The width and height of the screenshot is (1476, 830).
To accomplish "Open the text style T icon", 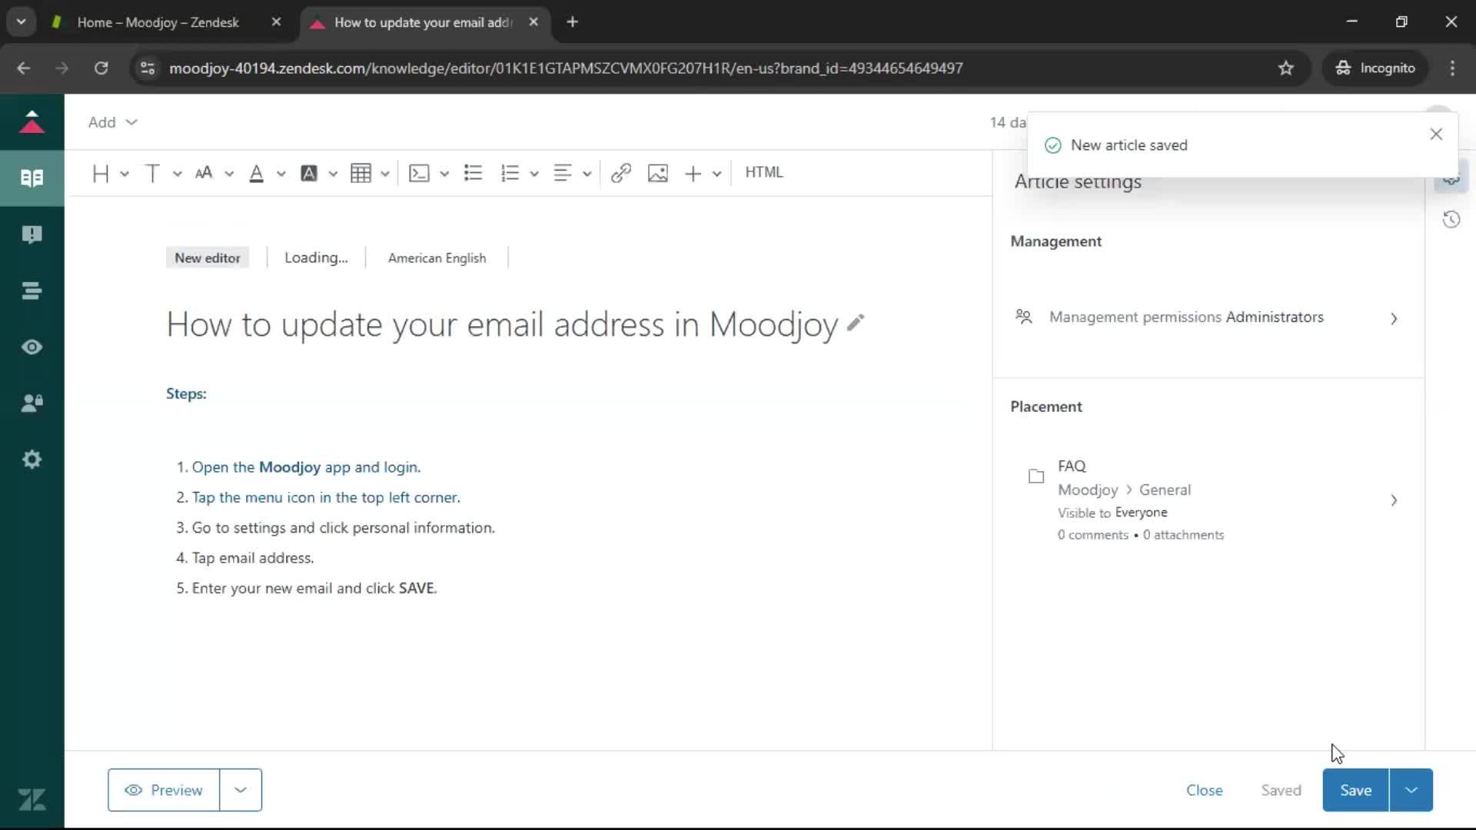I will click(x=152, y=173).
